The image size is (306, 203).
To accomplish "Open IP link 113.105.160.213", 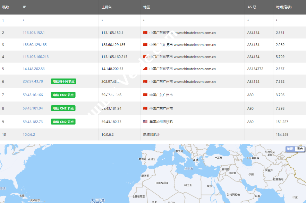I will coord(36,57).
